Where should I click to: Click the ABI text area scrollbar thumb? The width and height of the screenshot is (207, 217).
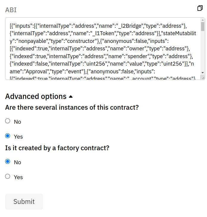[x=203, y=26]
